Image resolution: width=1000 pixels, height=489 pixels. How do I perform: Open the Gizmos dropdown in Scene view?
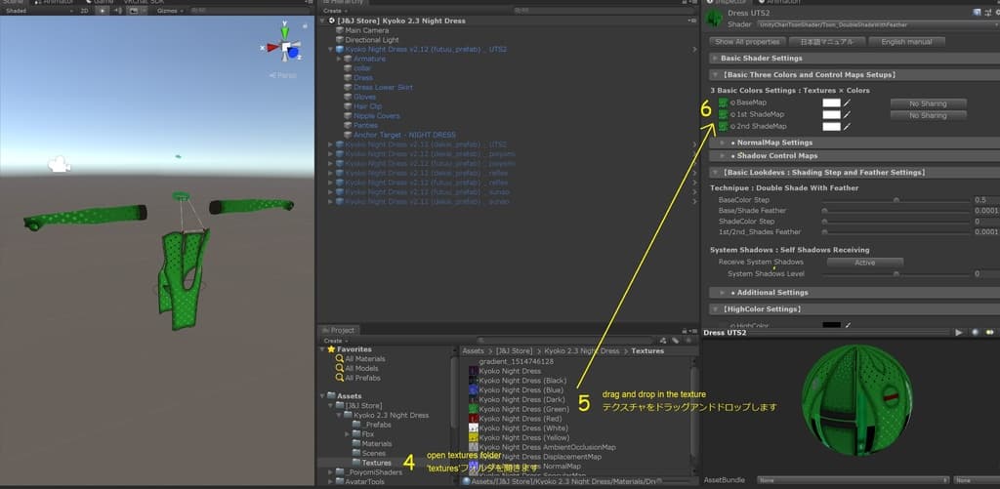tap(170, 11)
